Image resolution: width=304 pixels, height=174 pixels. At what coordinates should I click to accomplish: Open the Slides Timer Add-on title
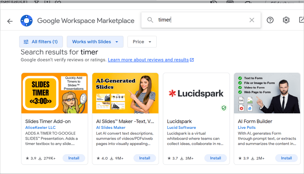pyautogui.click(x=48, y=121)
